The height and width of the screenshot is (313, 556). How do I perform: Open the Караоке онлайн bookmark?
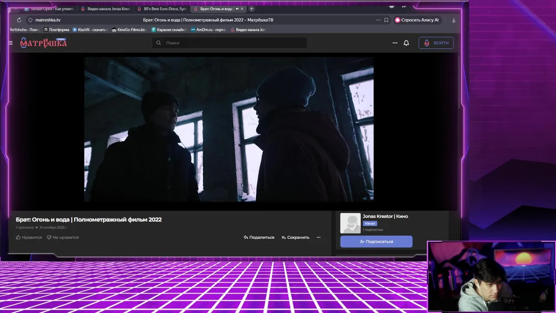point(169,30)
